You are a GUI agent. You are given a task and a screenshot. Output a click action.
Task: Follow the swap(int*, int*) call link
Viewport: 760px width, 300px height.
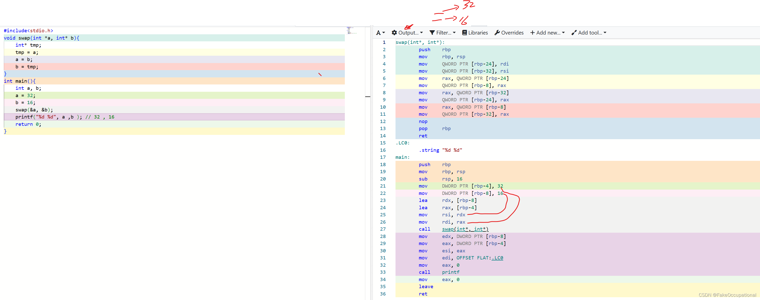465,229
